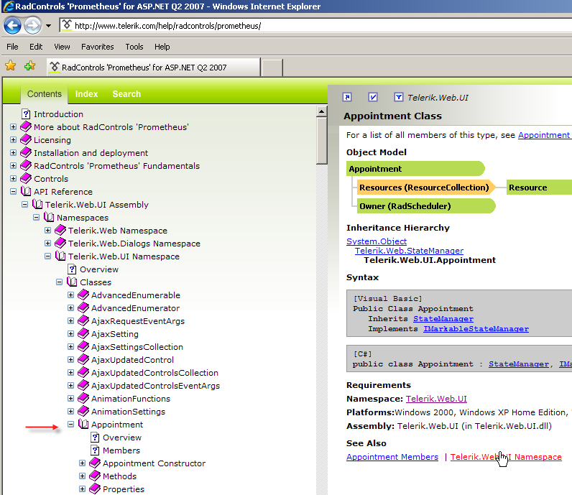572x495 pixels.
Task: Click the Namespaces open book icon
Action: 49,217
